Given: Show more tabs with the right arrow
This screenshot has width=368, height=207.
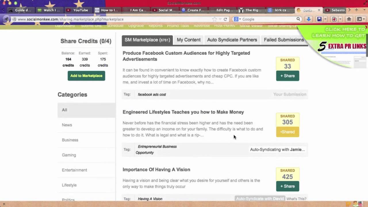Looking at the screenshot, I should [x=349, y=10].
